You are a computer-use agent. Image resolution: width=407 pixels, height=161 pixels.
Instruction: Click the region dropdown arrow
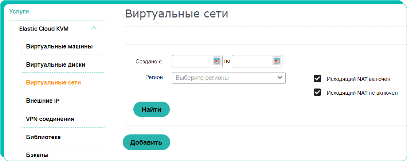point(279,78)
